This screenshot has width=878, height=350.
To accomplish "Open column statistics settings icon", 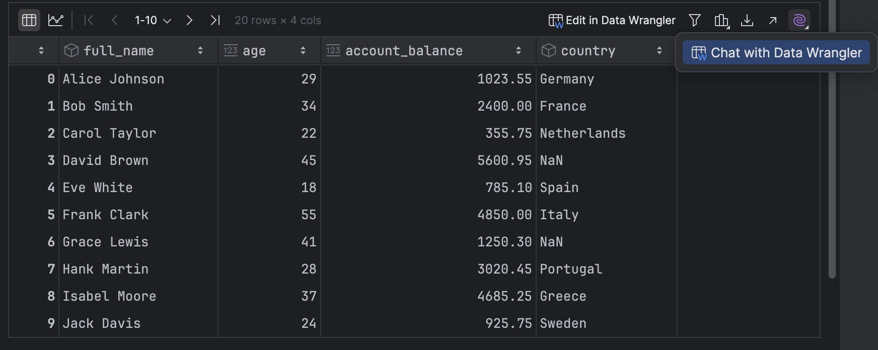I will [x=721, y=20].
